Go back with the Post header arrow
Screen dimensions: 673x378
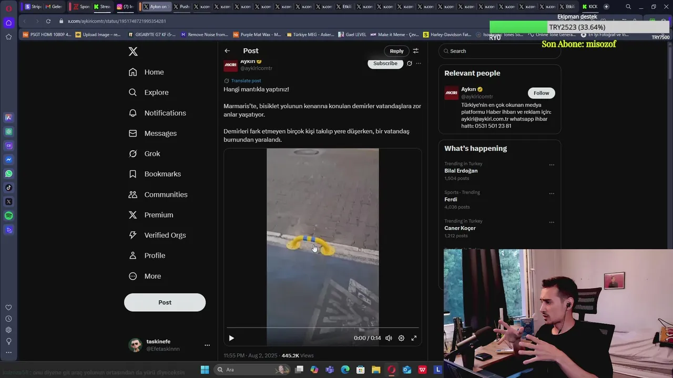(227, 51)
